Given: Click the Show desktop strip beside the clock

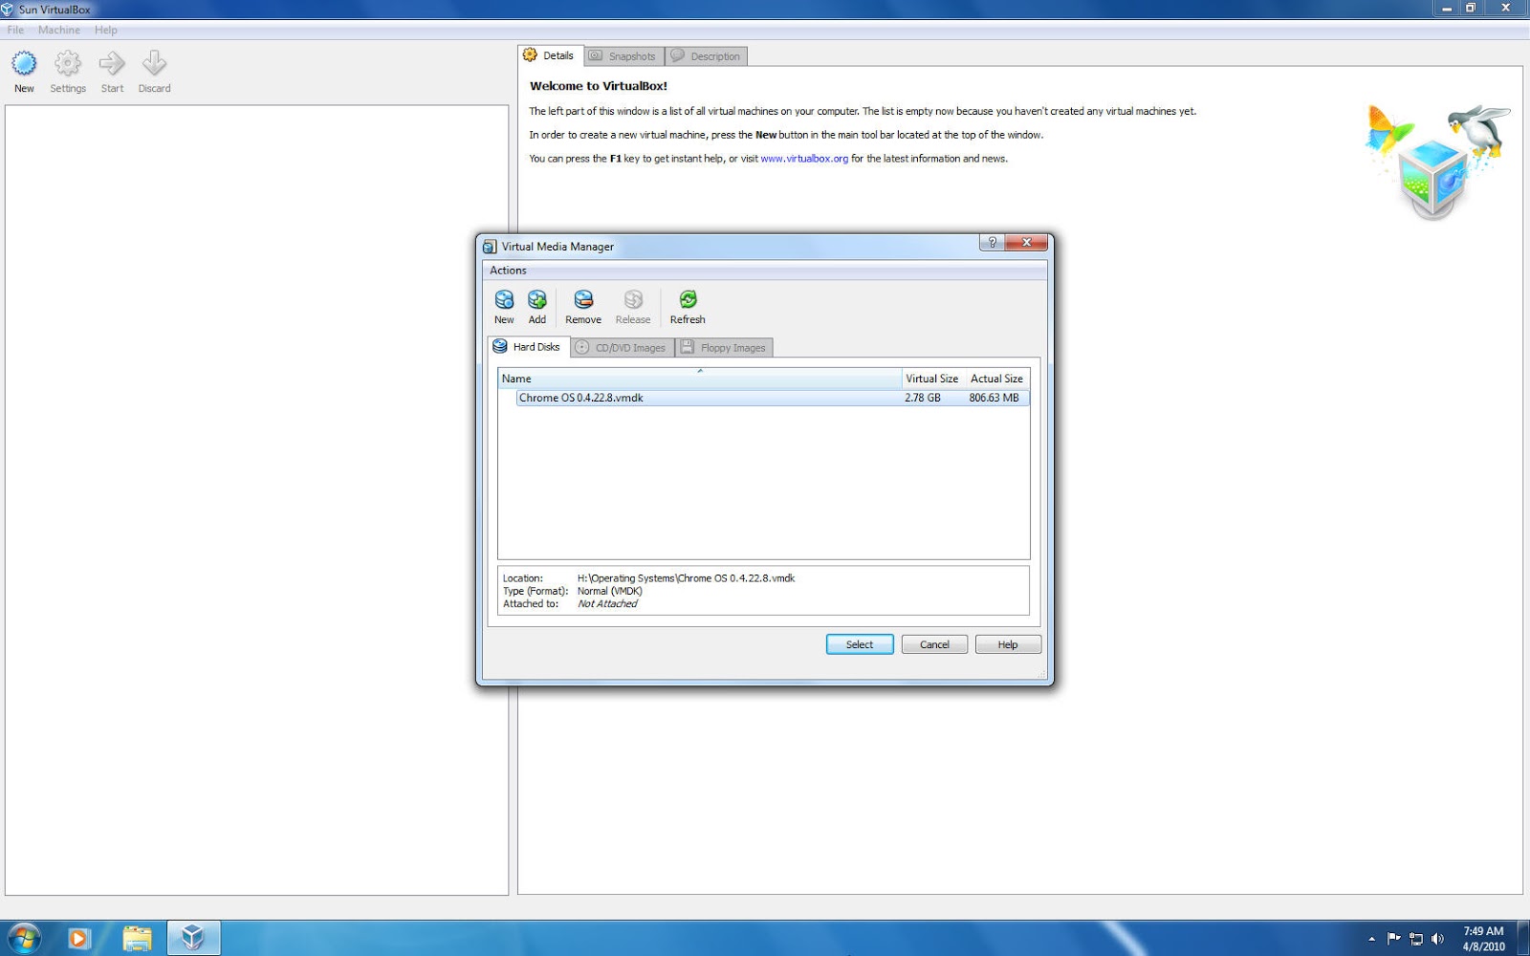Looking at the screenshot, I should [1523, 939].
